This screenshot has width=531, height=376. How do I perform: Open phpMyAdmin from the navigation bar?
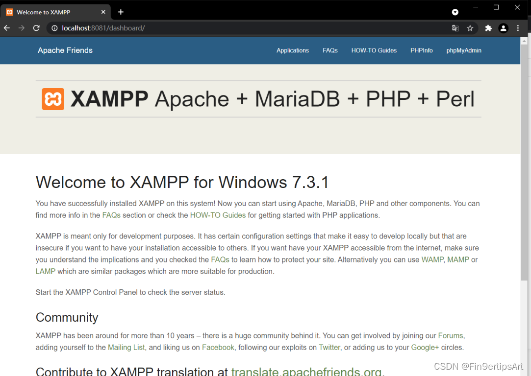tap(464, 50)
